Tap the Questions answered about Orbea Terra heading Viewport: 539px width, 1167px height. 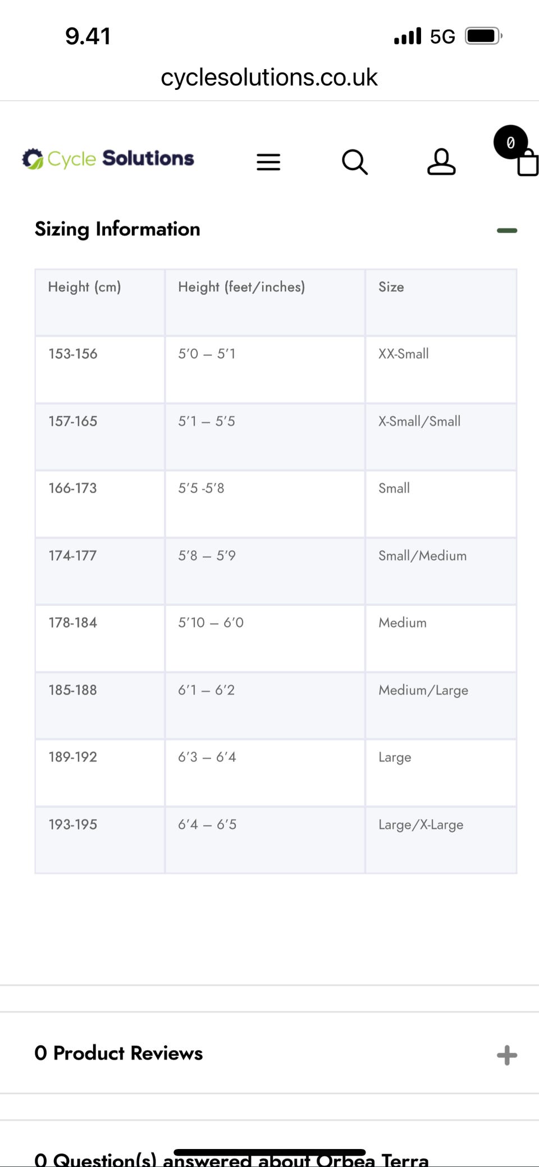coord(231,1159)
